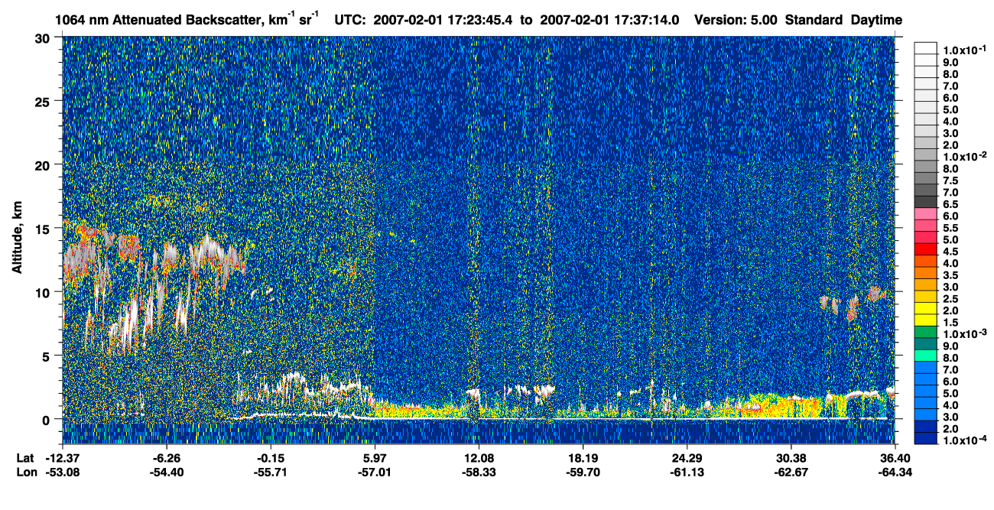
Task: Pick the bright yellow colorbar swatch near 2.0
Action: coord(926,309)
